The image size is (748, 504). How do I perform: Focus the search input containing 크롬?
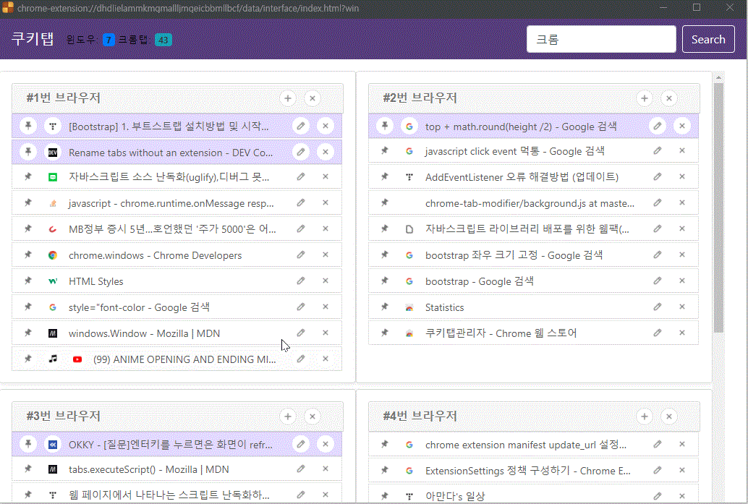[x=601, y=39]
